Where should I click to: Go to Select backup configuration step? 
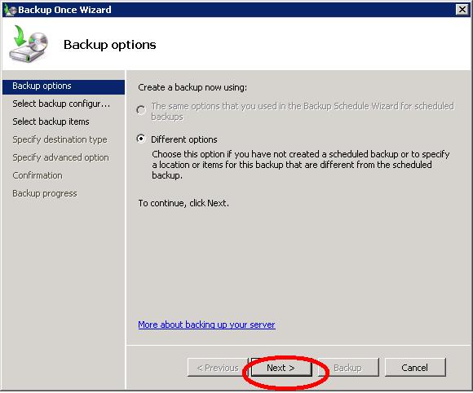tap(61, 104)
